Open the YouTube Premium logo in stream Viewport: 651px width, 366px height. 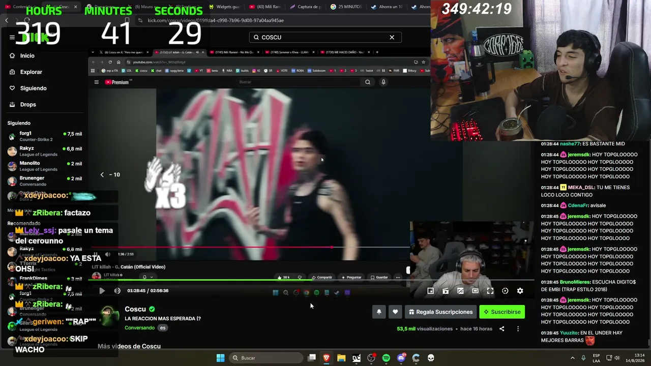point(118,82)
